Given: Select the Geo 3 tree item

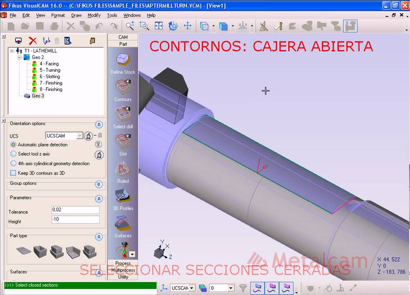Looking at the screenshot, I should click(38, 96).
